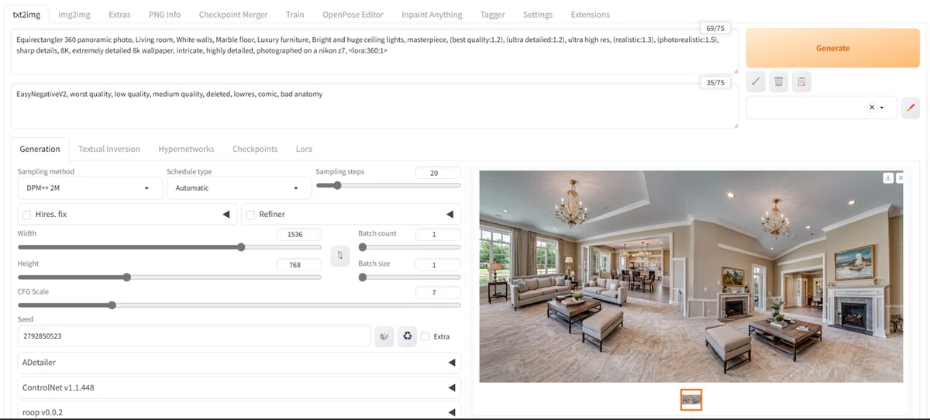
Task: Click the edit styles pencil icon
Action: click(910, 108)
